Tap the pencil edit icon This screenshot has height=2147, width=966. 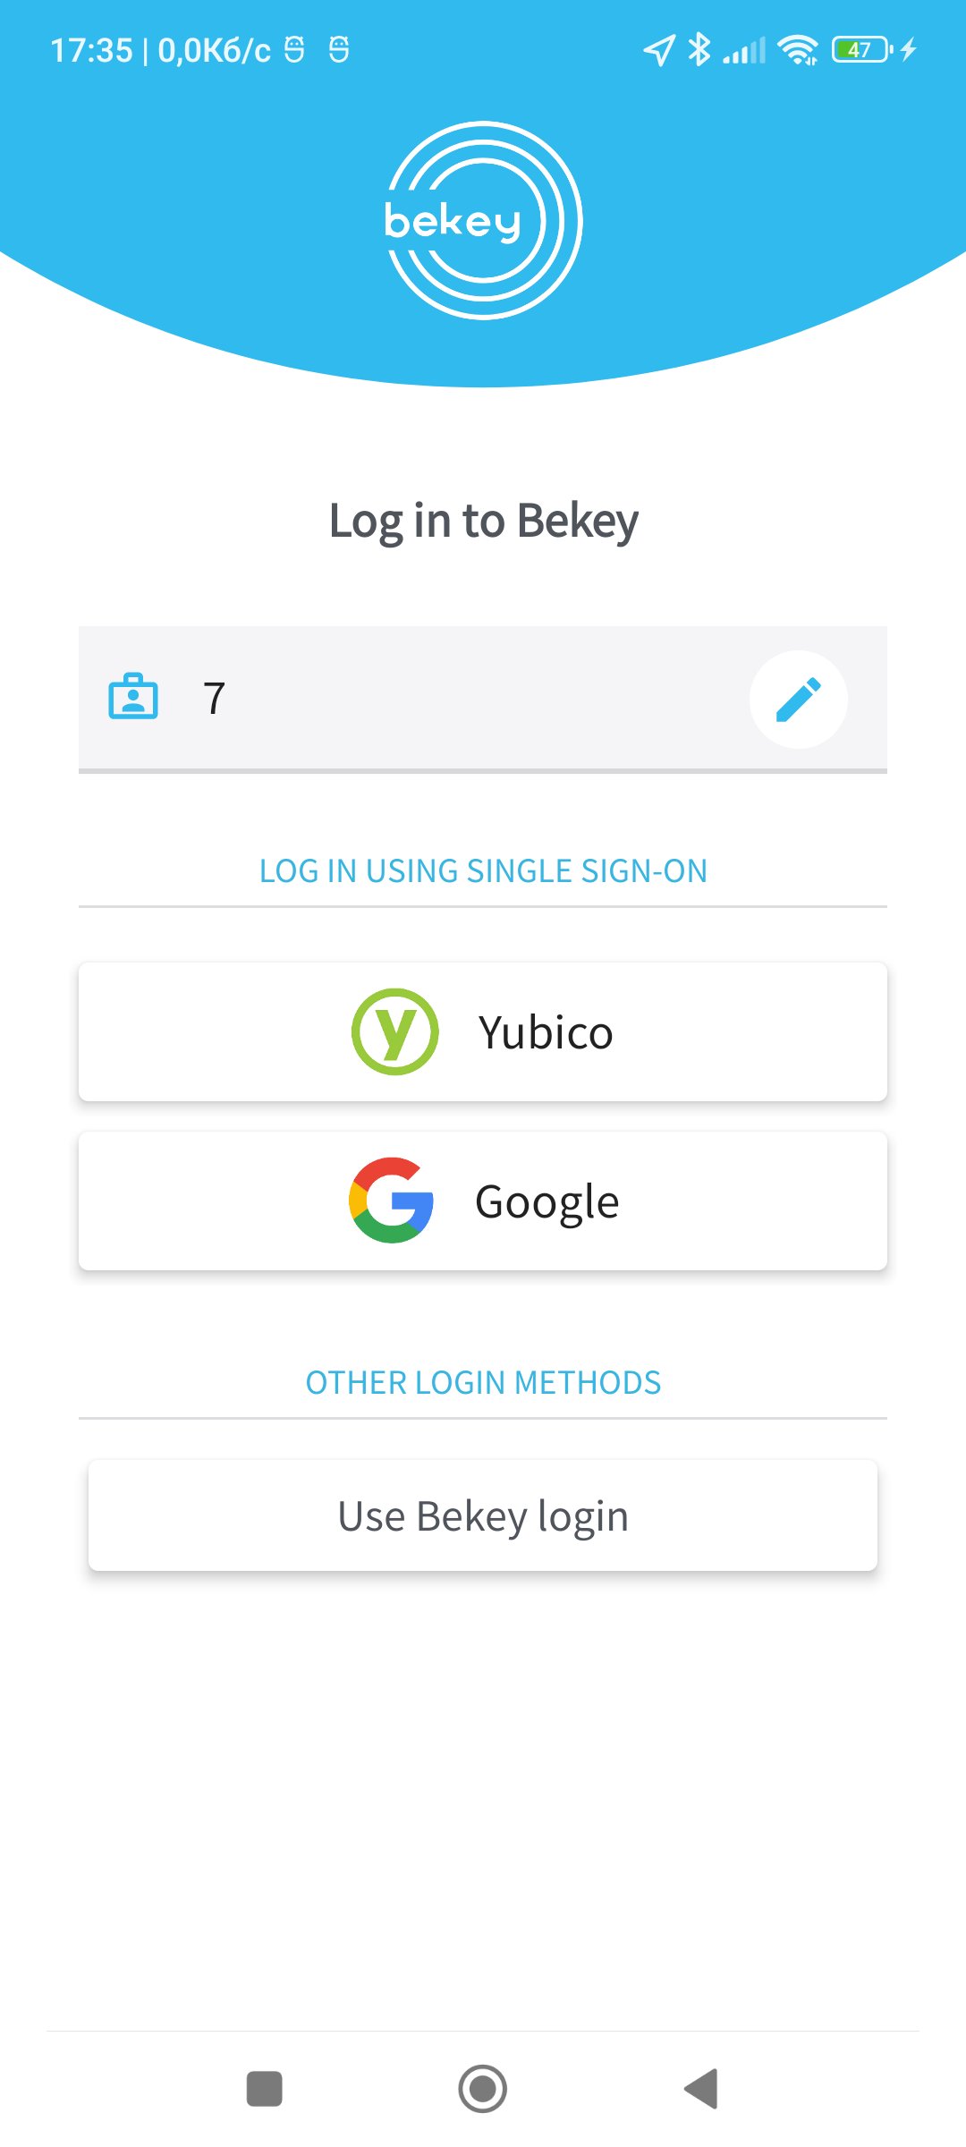pos(799,700)
